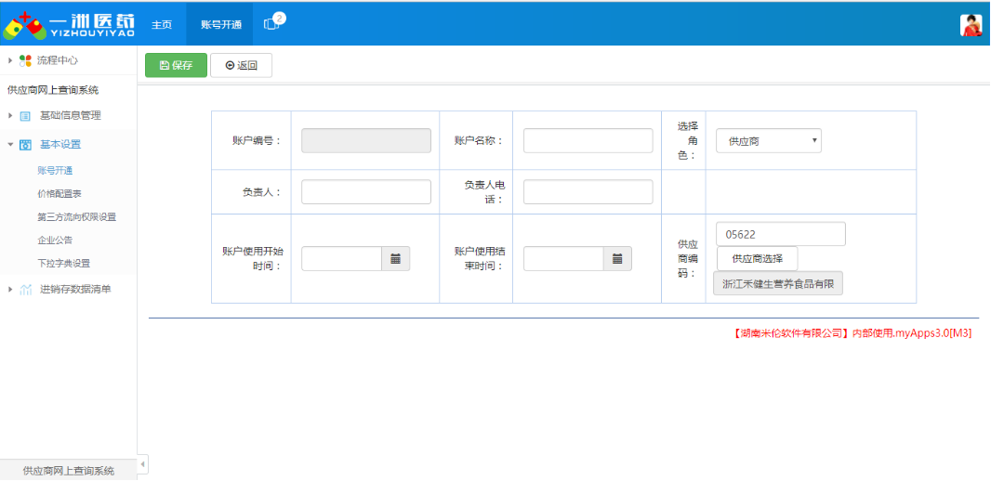
Task: Click the calendar icon for account end time
Action: tap(617, 259)
